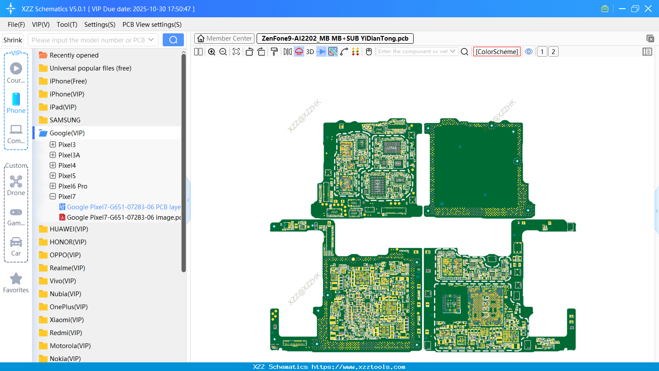Zoom out of the PCB view
Image resolution: width=659 pixels, height=371 pixels.
point(223,51)
